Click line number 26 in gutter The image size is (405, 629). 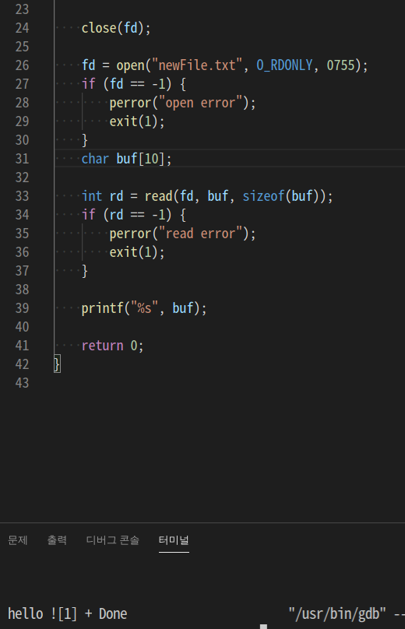click(x=22, y=65)
